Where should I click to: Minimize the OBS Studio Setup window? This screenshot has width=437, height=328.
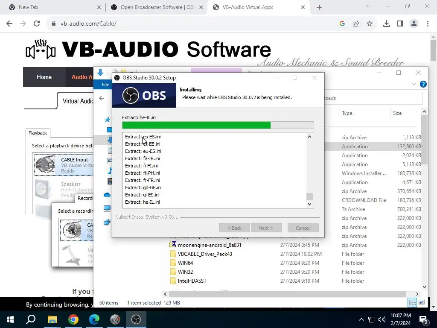(276, 78)
